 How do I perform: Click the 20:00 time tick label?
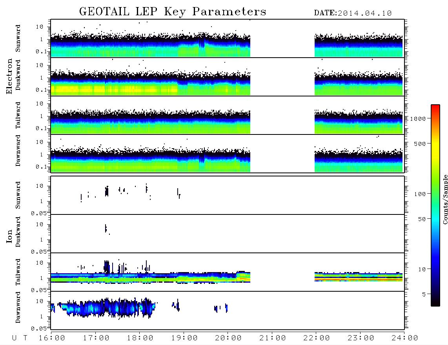228,338
